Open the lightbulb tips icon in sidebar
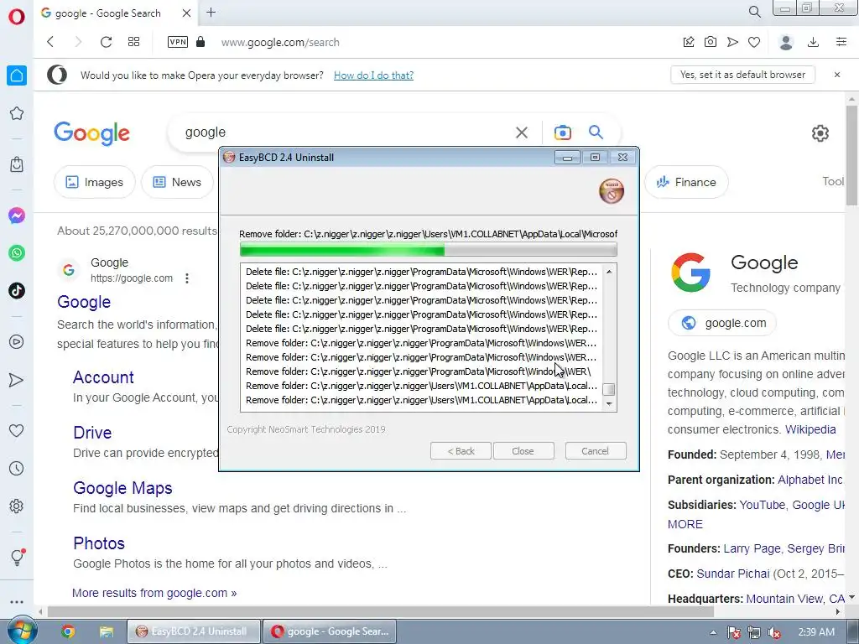This screenshot has width=859, height=644. (17, 557)
